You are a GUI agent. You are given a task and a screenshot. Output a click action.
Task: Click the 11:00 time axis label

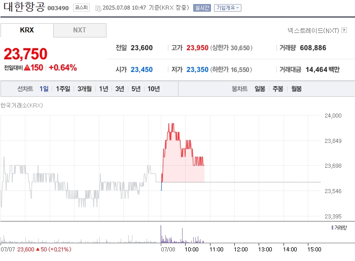217,249
